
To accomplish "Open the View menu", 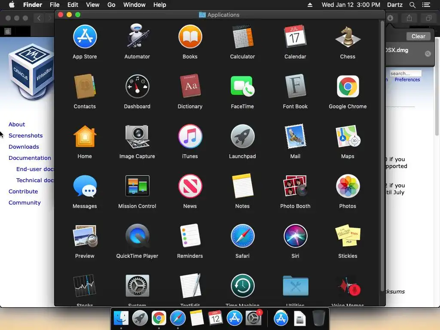I will pyautogui.click(x=93, y=5).
